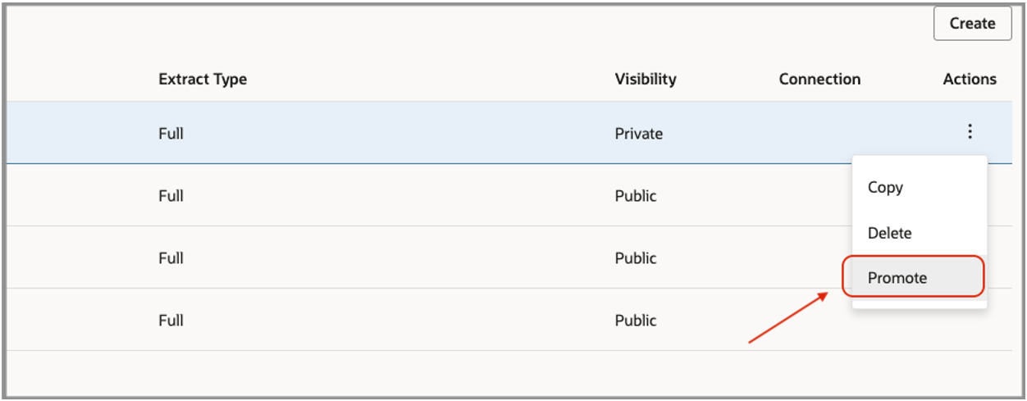1027x401 pixels.
Task: Click the Connection column header
Action: 819,80
